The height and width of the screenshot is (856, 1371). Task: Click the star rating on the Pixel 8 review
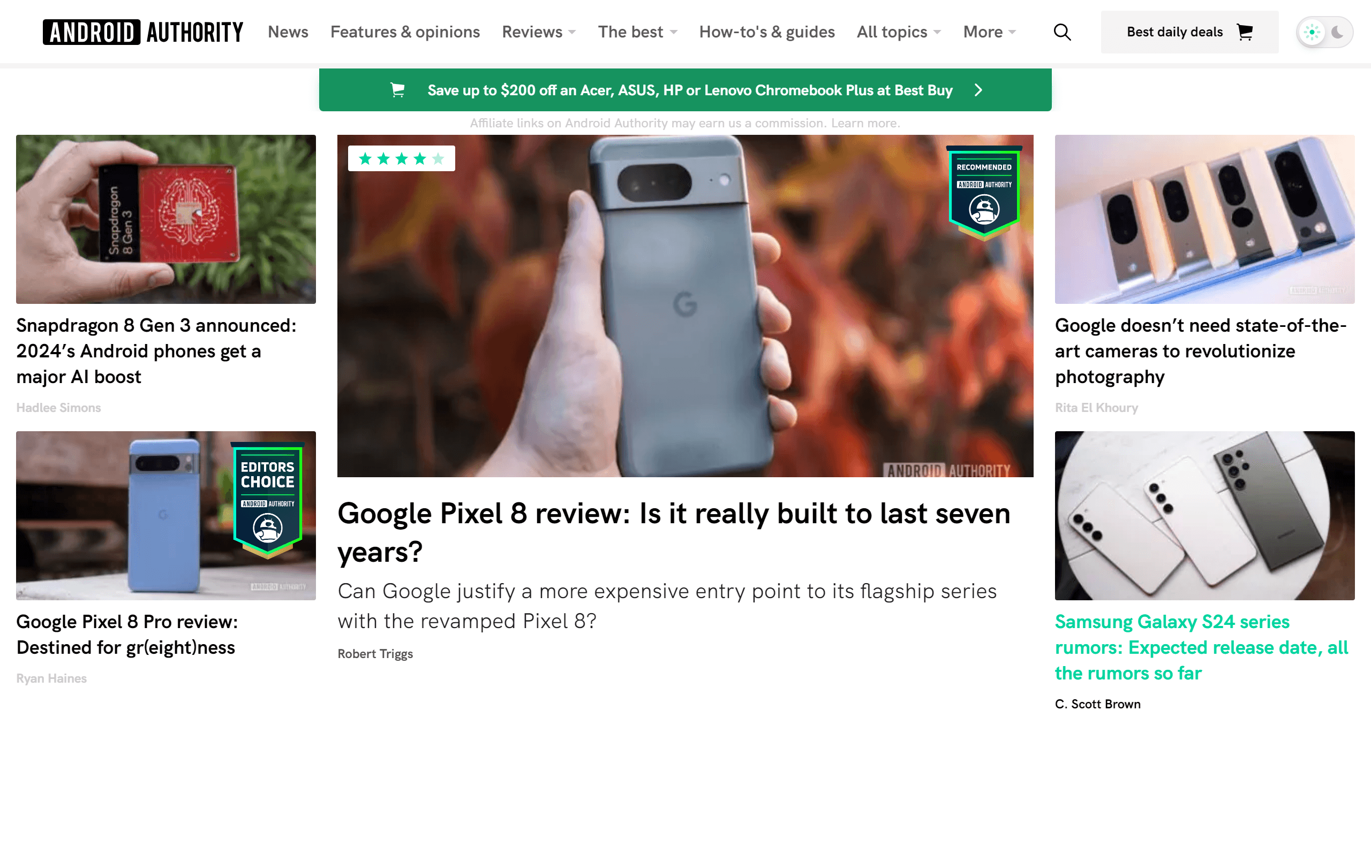coord(401,158)
